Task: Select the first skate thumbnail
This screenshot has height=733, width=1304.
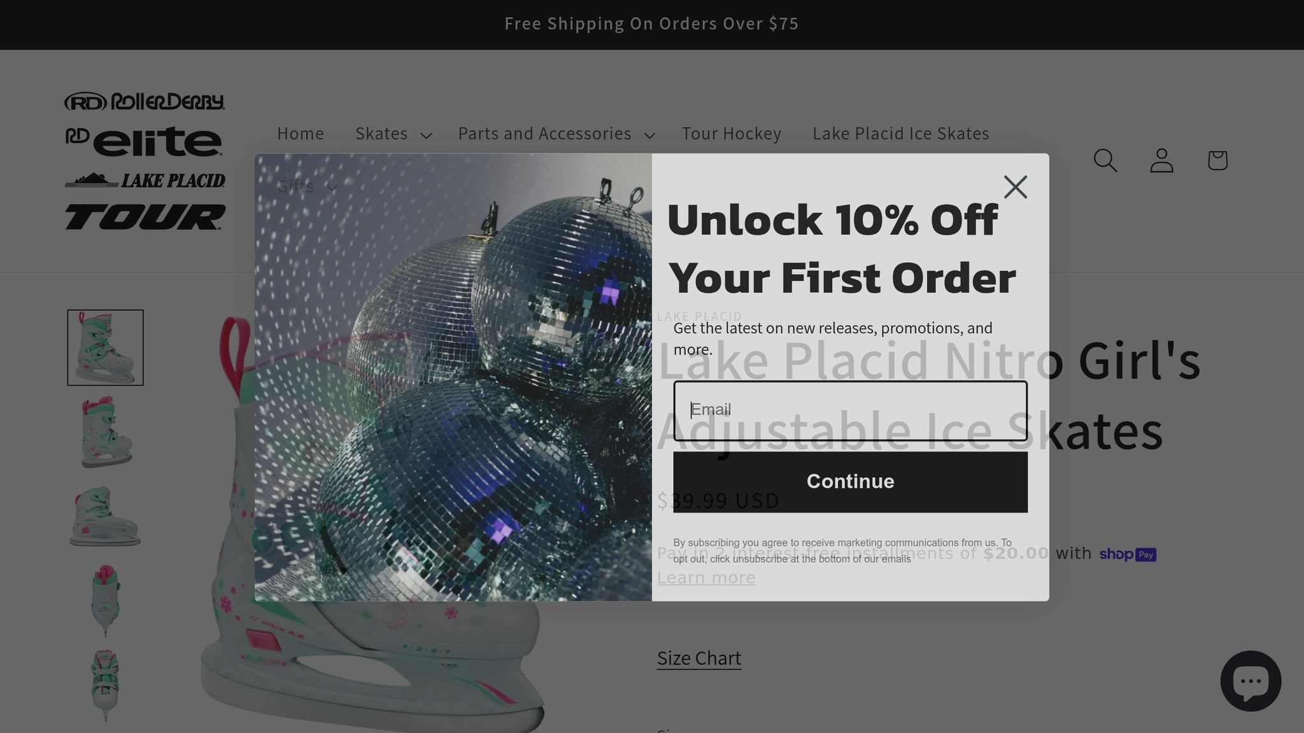Action: point(105,347)
